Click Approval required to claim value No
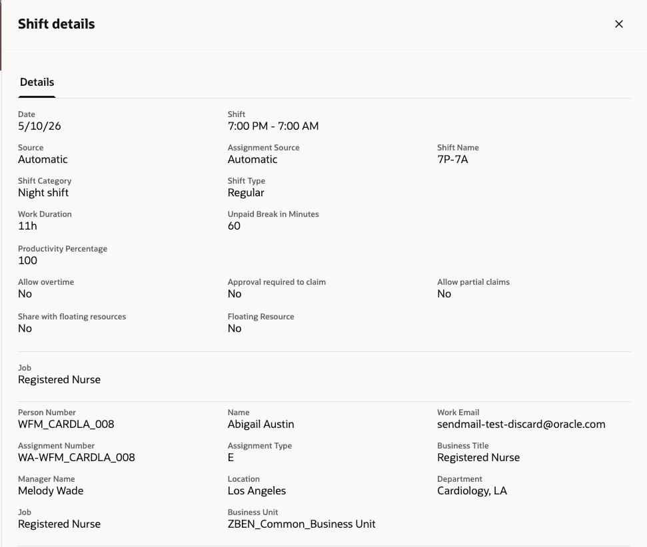The height and width of the screenshot is (547, 647). 235,294
